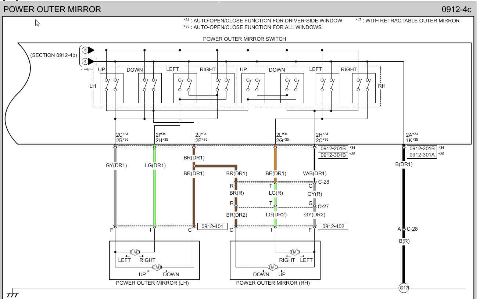This screenshot has width=480, height=299.
Task: Click the POWER OUTER MIRROR SWITCH label
Action: 244,39
